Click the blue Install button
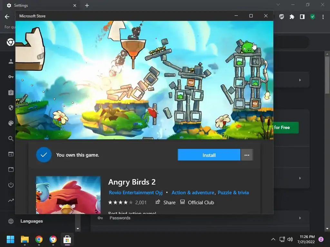This screenshot has height=247, width=330. click(x=209, y=155)
